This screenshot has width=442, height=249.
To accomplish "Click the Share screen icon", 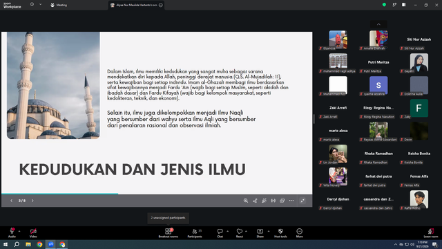I will (x=260, y=231).
